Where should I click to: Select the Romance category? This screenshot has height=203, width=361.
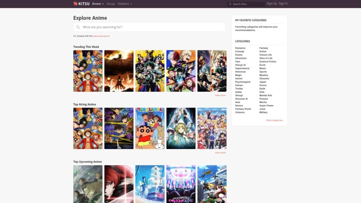click(x=240, y=48)
